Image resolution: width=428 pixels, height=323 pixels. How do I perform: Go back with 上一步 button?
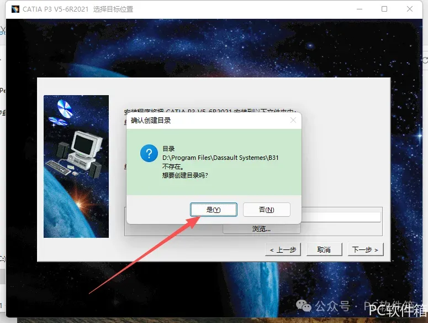point(283,249)
